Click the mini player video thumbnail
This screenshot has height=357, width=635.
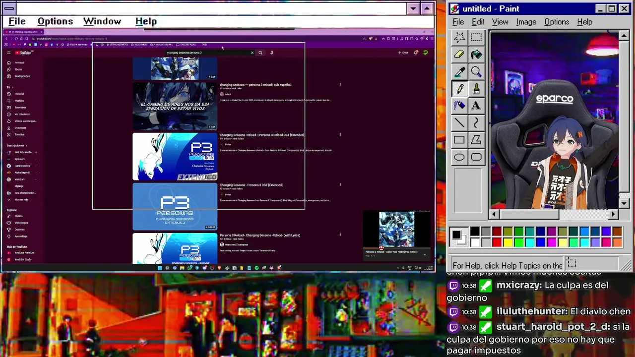(x=396, y=229)
